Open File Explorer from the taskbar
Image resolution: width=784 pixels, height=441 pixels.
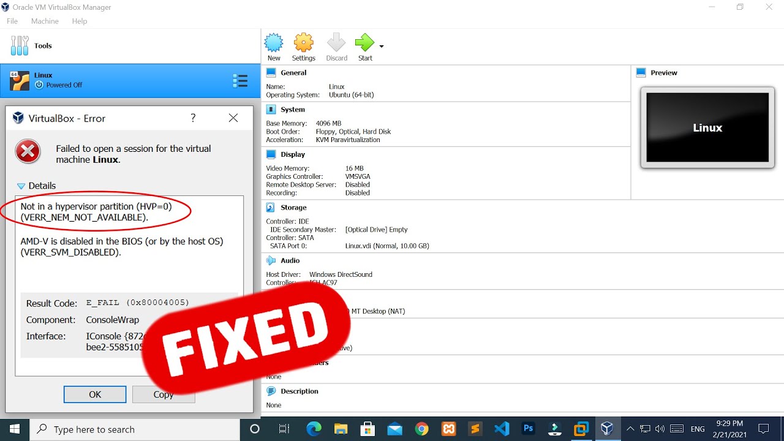(341, 429)
